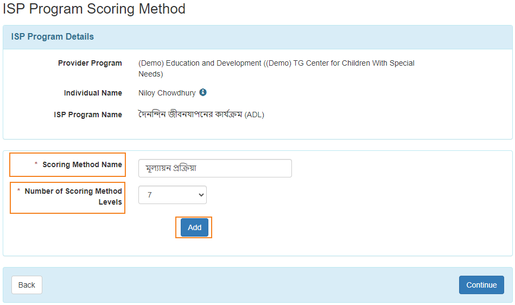The height and width of the screenshot is (305, 515).
Task: Click the Continue button
Action: coord(481,284)
